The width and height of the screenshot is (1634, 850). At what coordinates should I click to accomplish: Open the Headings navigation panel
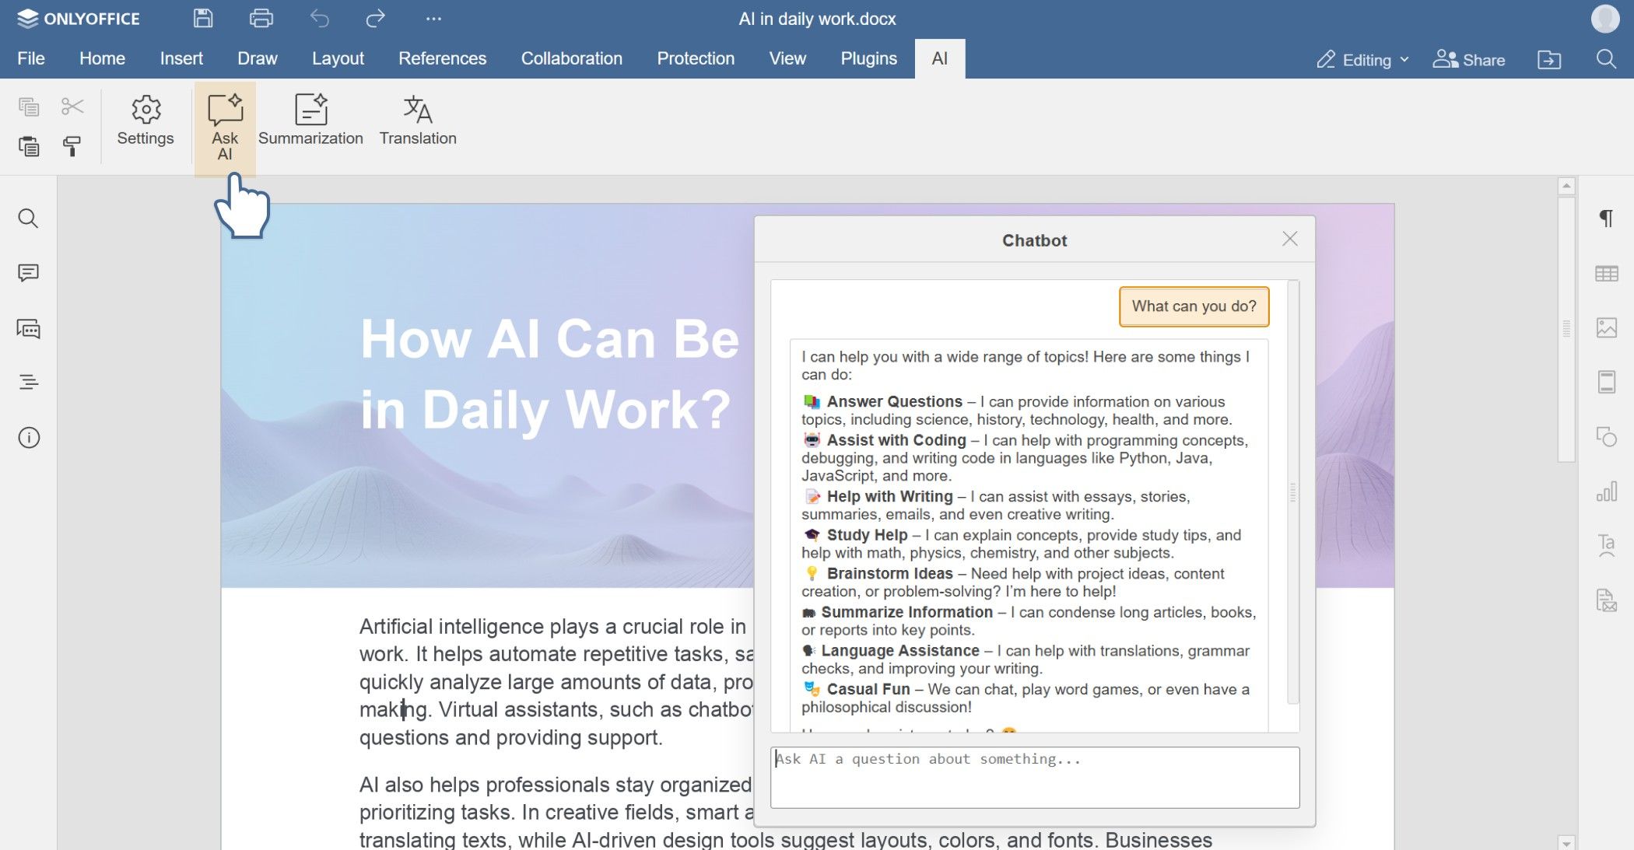click(x=28, y=382)
